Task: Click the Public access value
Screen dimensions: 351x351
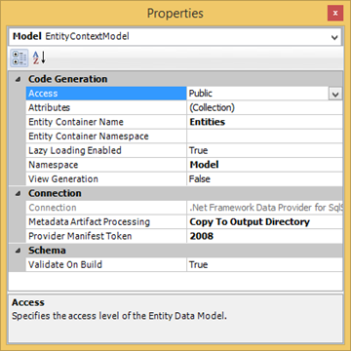Action: [257, 94]
